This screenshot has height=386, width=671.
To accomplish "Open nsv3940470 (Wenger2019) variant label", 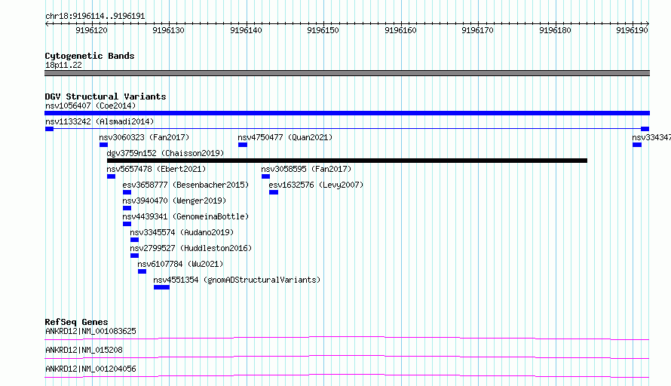I will coord(174,201).
